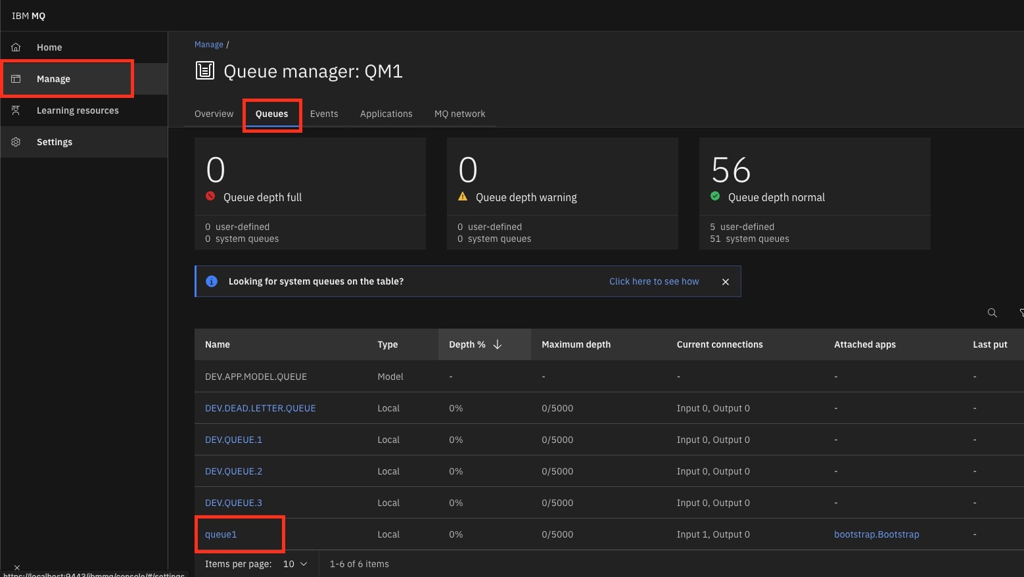Sort table by Type column header

click(388, 344)
